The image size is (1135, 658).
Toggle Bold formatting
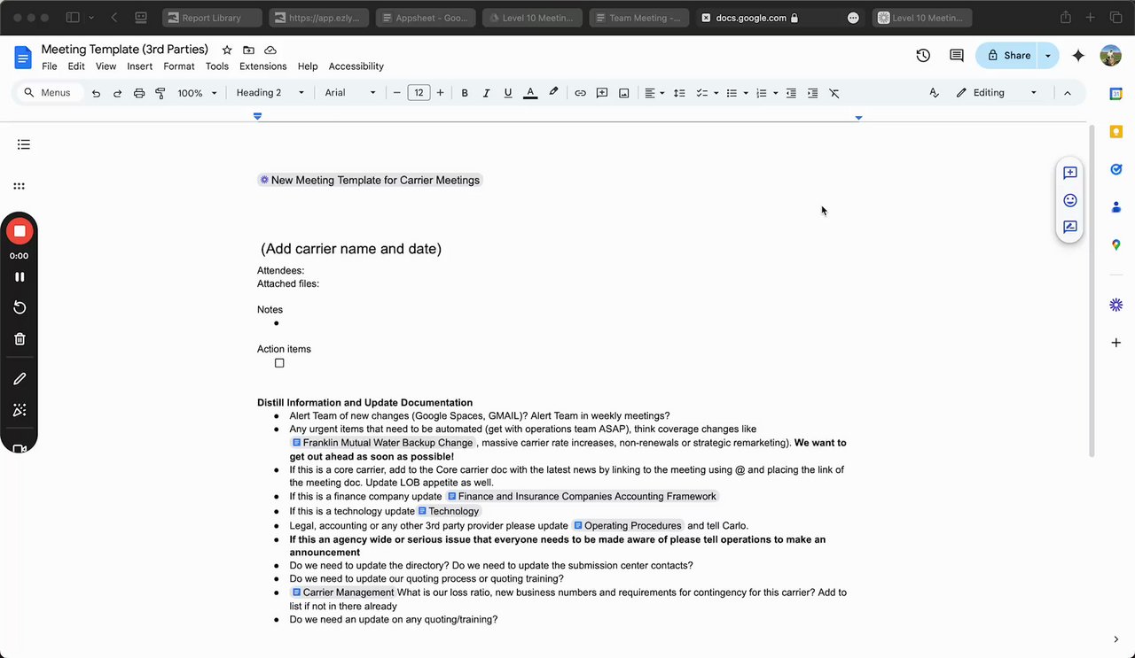(x=465, y=93)
